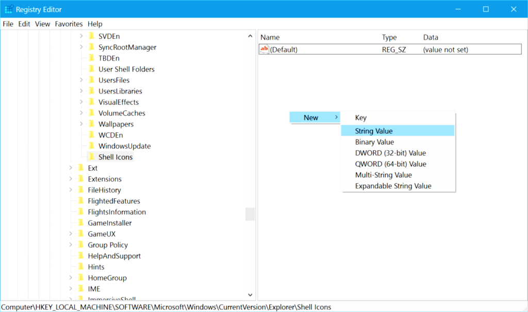Choose Expandable String Value
The height and width of the screenshot is (312, 528).
click(398, 186)
